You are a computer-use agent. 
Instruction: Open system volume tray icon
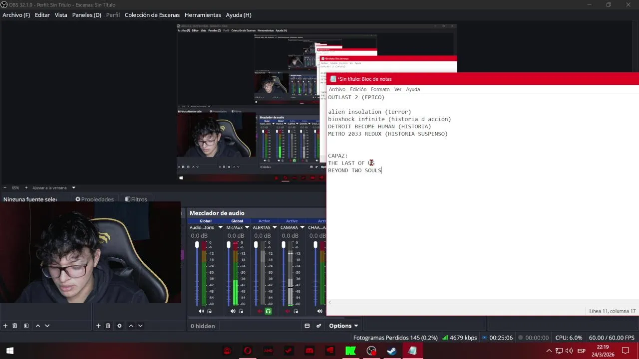coord(569,351)
